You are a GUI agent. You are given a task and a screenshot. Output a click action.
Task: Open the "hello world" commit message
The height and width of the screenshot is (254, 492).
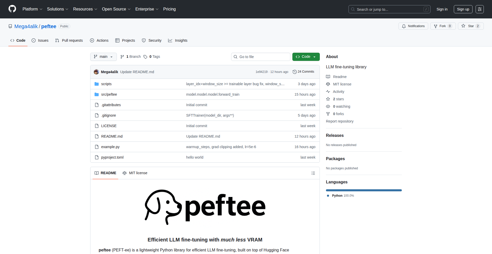point(195,157)
